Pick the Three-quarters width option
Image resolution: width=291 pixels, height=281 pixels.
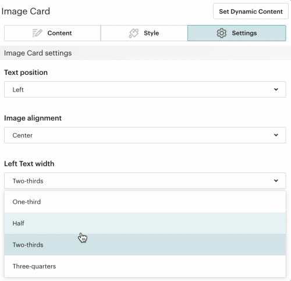pos(145,266)
